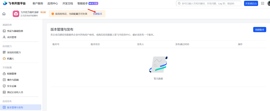Screen dimensions: 270x111
Task: Click the blue 创建版本 button
Action: (260, 29)
